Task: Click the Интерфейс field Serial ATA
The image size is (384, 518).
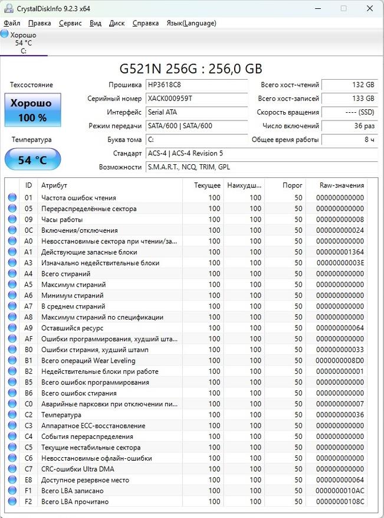Action: click(196, 112)
